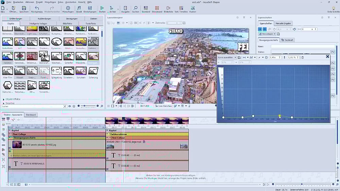The height and width of the screenshot is (191, 340).
Task: Click the Meine Vorlagen presets button
Action: 267,34
